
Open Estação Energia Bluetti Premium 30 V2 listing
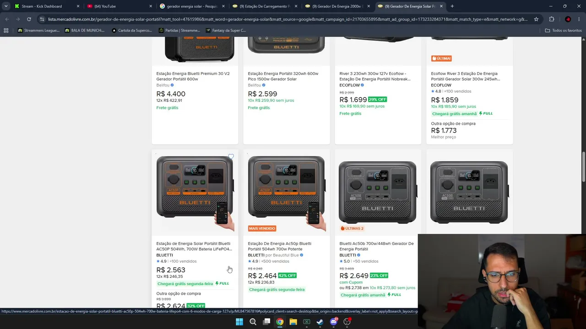click(x=193, y=76)
